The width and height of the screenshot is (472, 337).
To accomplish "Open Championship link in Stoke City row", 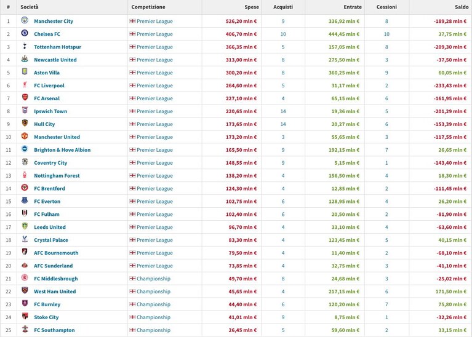I will pos(153,317).
